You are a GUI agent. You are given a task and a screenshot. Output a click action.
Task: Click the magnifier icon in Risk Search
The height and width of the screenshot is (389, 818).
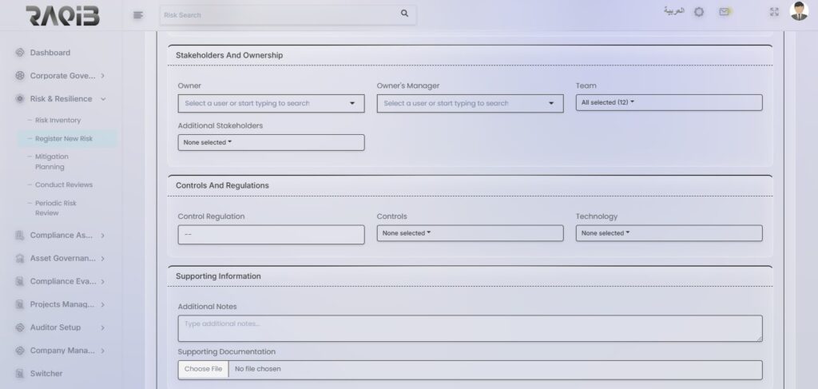click(404, 14)
